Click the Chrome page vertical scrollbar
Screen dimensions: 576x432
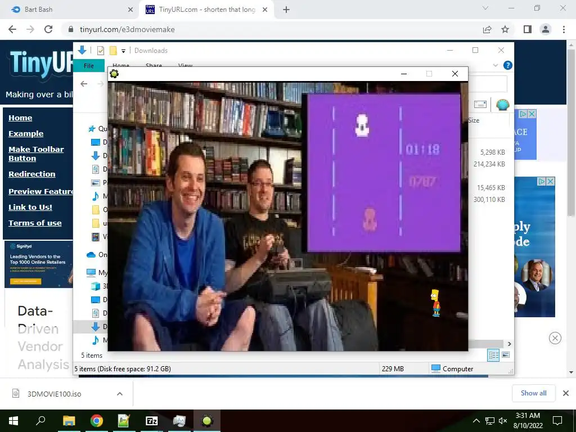571,132
